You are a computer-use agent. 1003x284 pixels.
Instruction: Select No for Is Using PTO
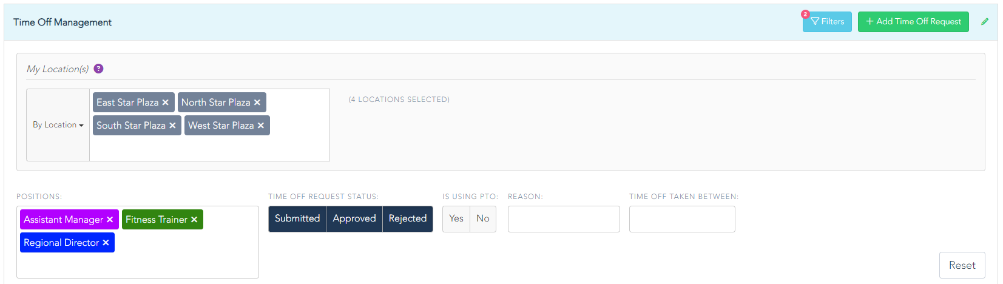pos(483,218)
